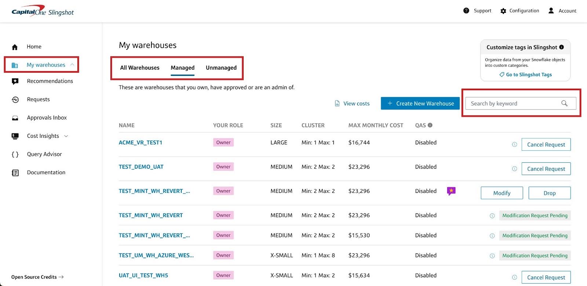
Task: Click the clock icon in the $15,530 row
Action: (492, 236)
